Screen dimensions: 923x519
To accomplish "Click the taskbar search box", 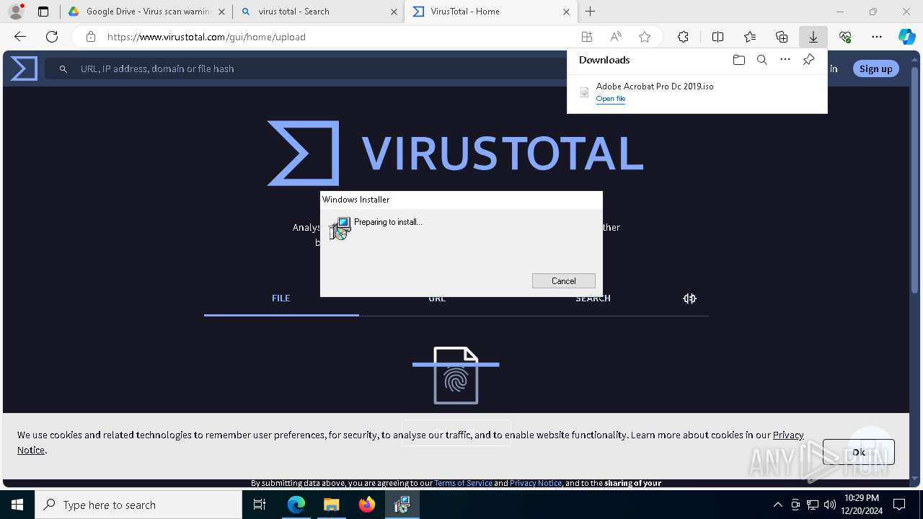I will tap(138, 505).
